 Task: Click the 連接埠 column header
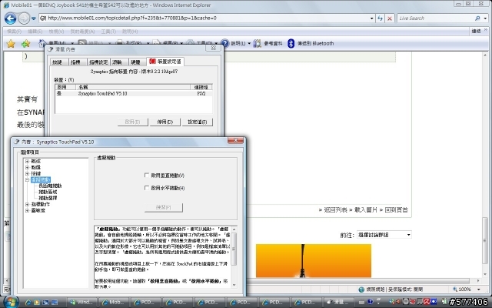(201, 87)
